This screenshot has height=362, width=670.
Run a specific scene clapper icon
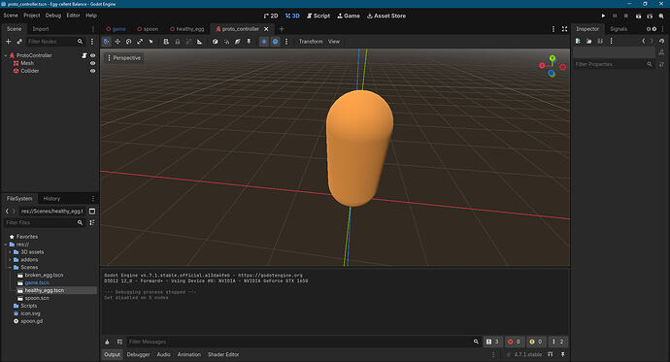(650, 16)
